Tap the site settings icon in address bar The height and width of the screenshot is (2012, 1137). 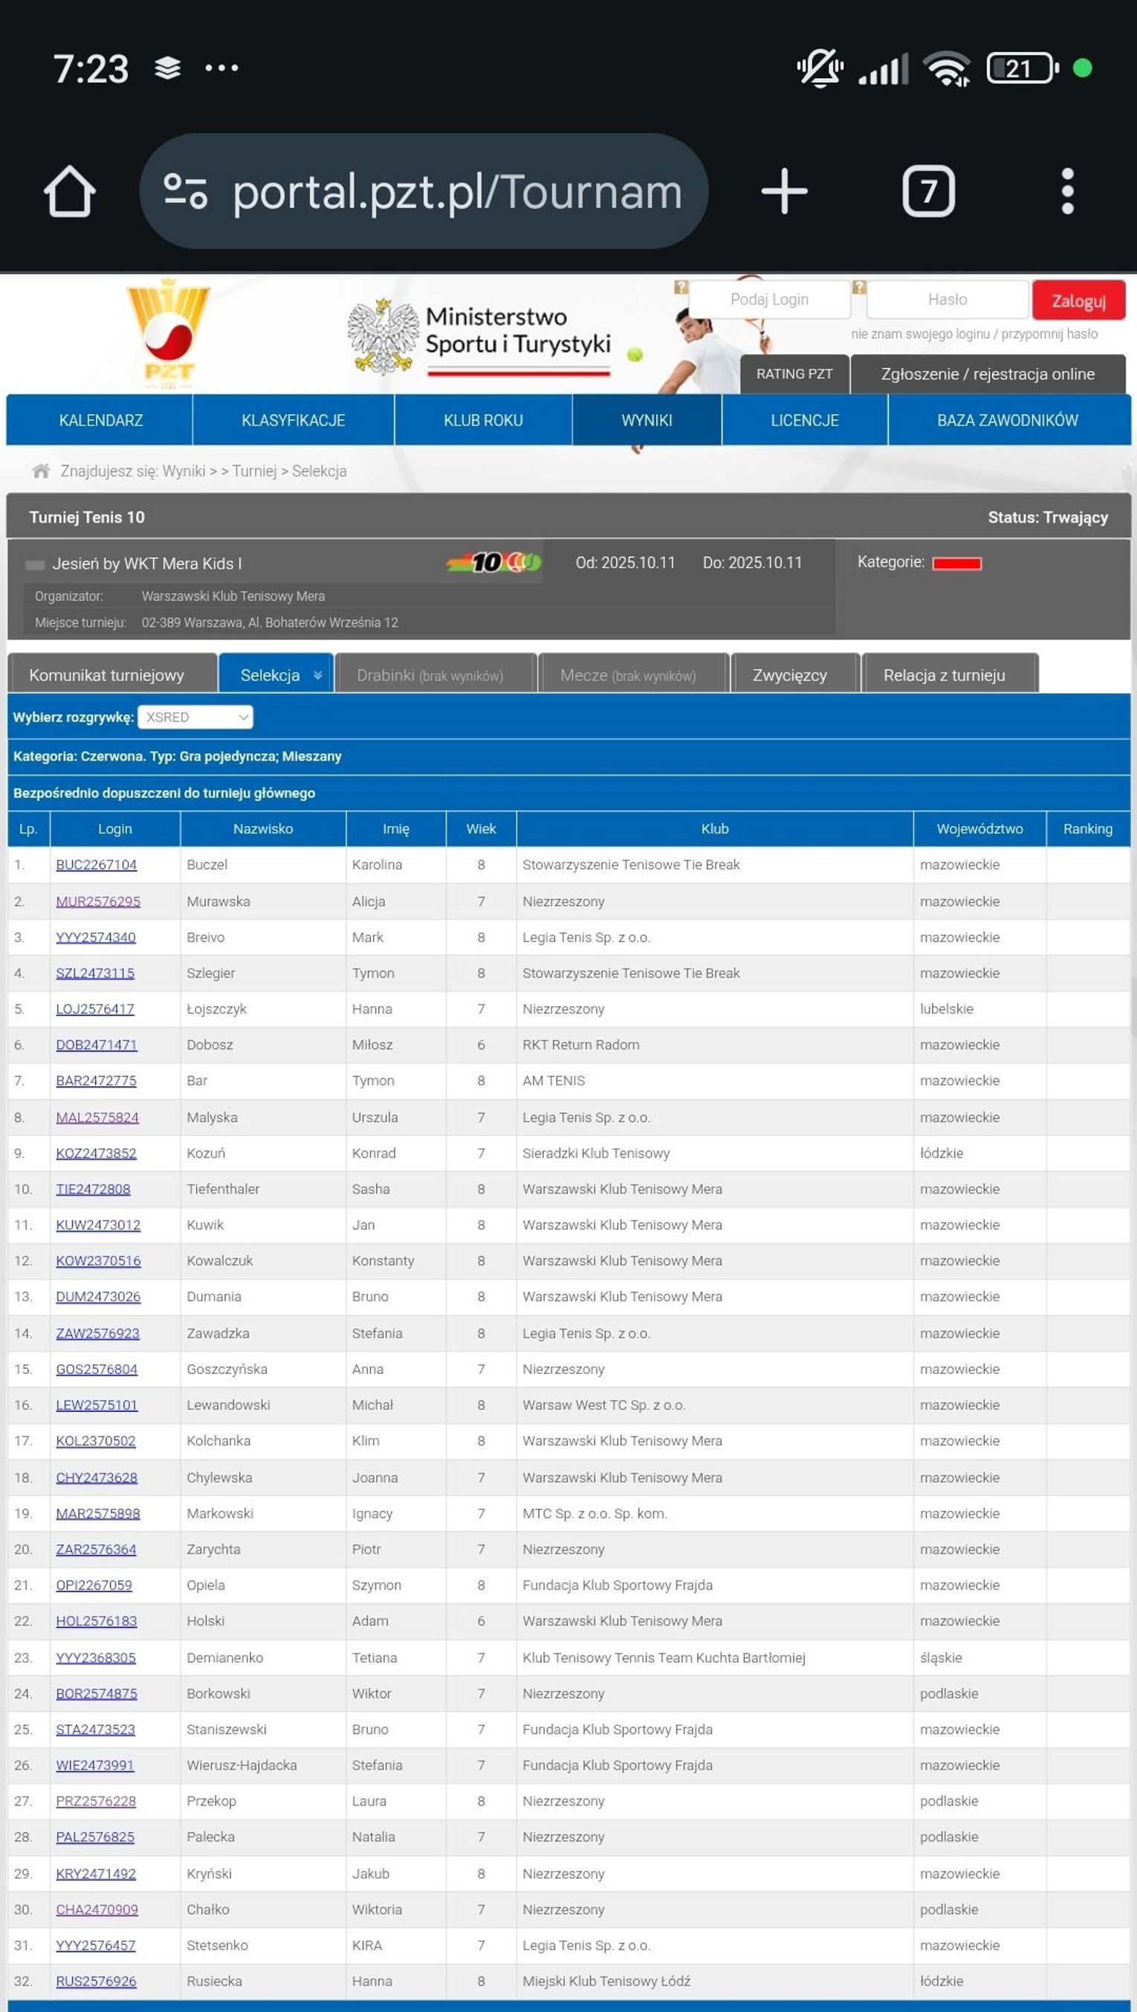(x=186, y=191)
